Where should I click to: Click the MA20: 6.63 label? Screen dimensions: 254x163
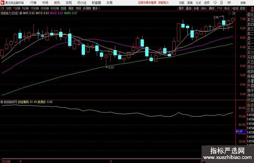pyautogui.click(x=56, y=13)
